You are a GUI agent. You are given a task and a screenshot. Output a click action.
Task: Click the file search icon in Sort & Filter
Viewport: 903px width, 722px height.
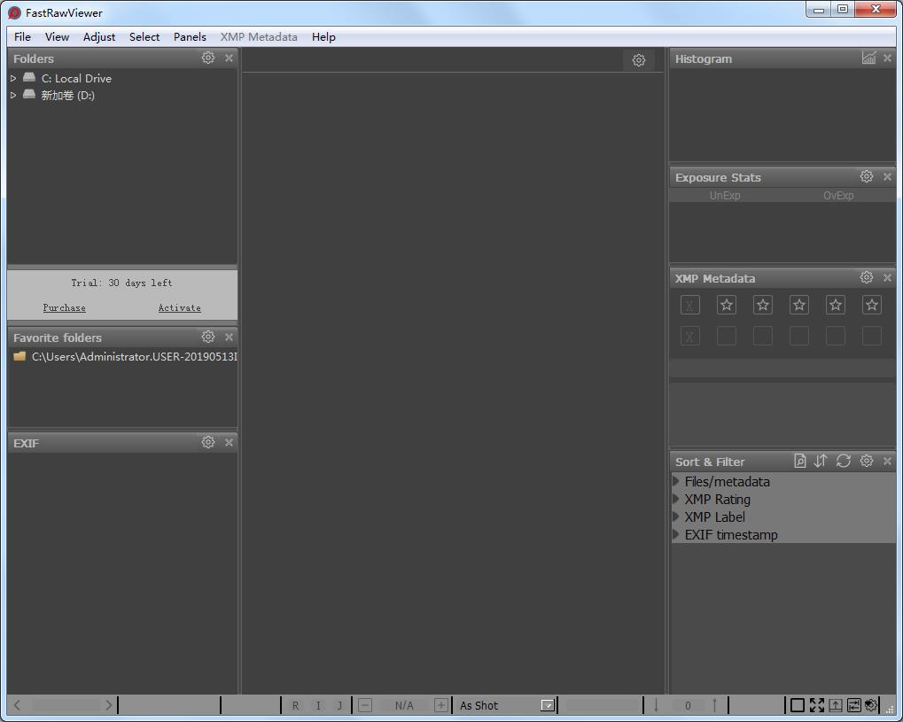tap(799, 461)
